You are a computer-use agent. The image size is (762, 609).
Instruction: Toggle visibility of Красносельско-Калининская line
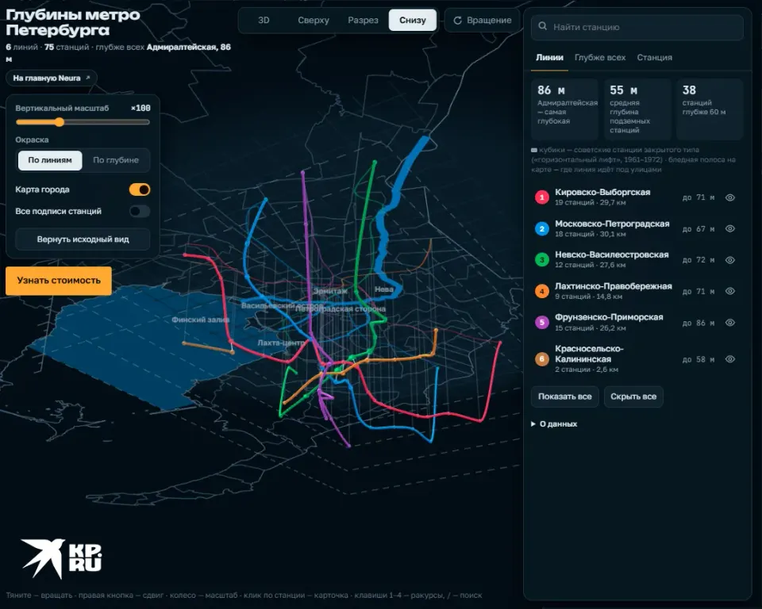[730, 359]
